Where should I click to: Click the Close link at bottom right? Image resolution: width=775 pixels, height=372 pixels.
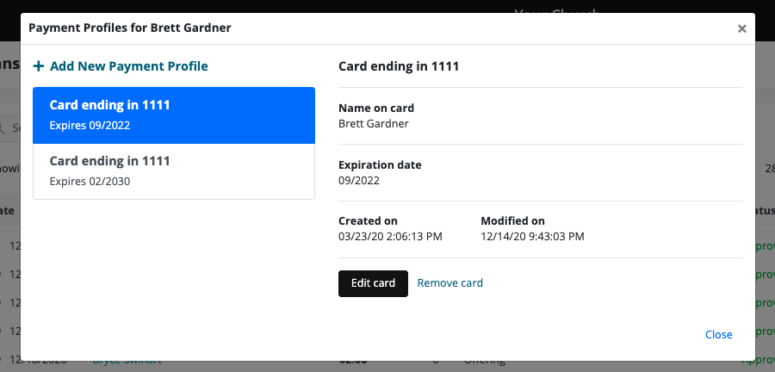point(718,335)
